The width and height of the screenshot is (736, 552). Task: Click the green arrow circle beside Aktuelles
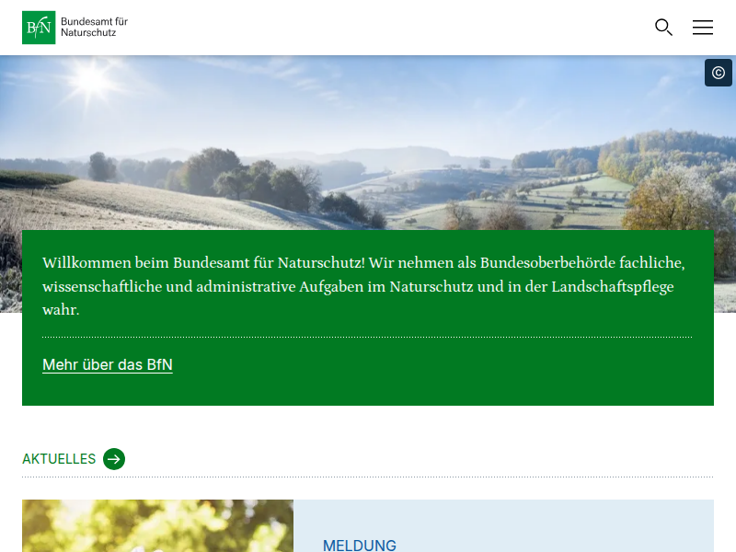coord(114,459)
